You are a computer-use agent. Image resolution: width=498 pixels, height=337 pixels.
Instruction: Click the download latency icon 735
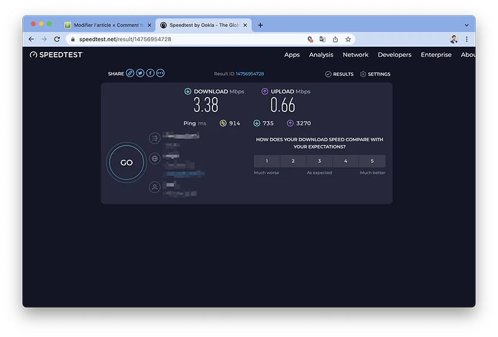pos(257,123)
